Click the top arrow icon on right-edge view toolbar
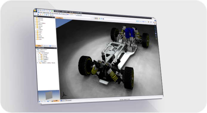 (x=155, y=26)
